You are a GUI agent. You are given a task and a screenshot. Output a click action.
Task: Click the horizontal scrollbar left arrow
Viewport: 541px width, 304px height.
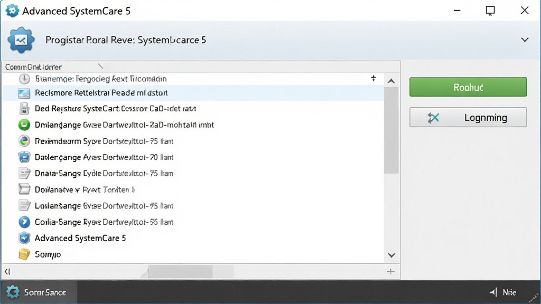pyautogui.click(x=7, y=272)
